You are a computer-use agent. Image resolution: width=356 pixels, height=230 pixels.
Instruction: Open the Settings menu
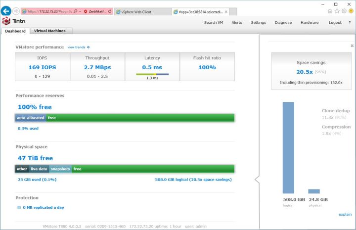pos(258,22)
